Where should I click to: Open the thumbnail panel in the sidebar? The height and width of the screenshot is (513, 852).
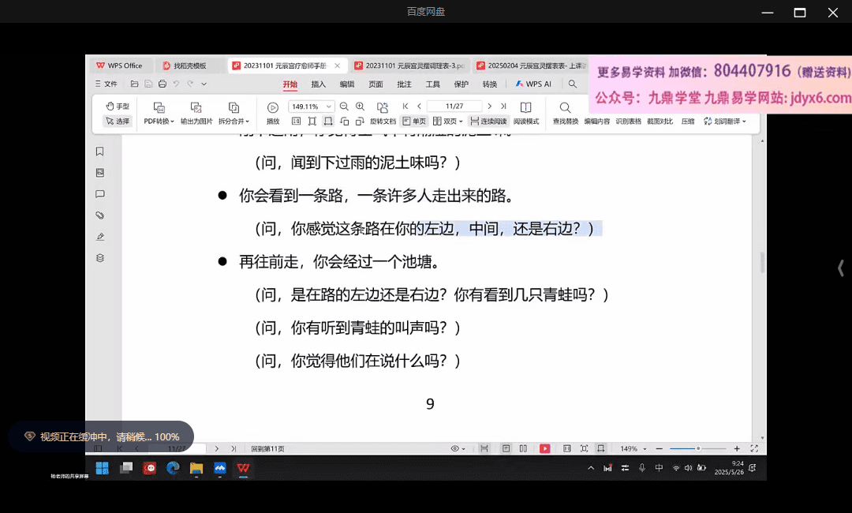coord(100,173)
